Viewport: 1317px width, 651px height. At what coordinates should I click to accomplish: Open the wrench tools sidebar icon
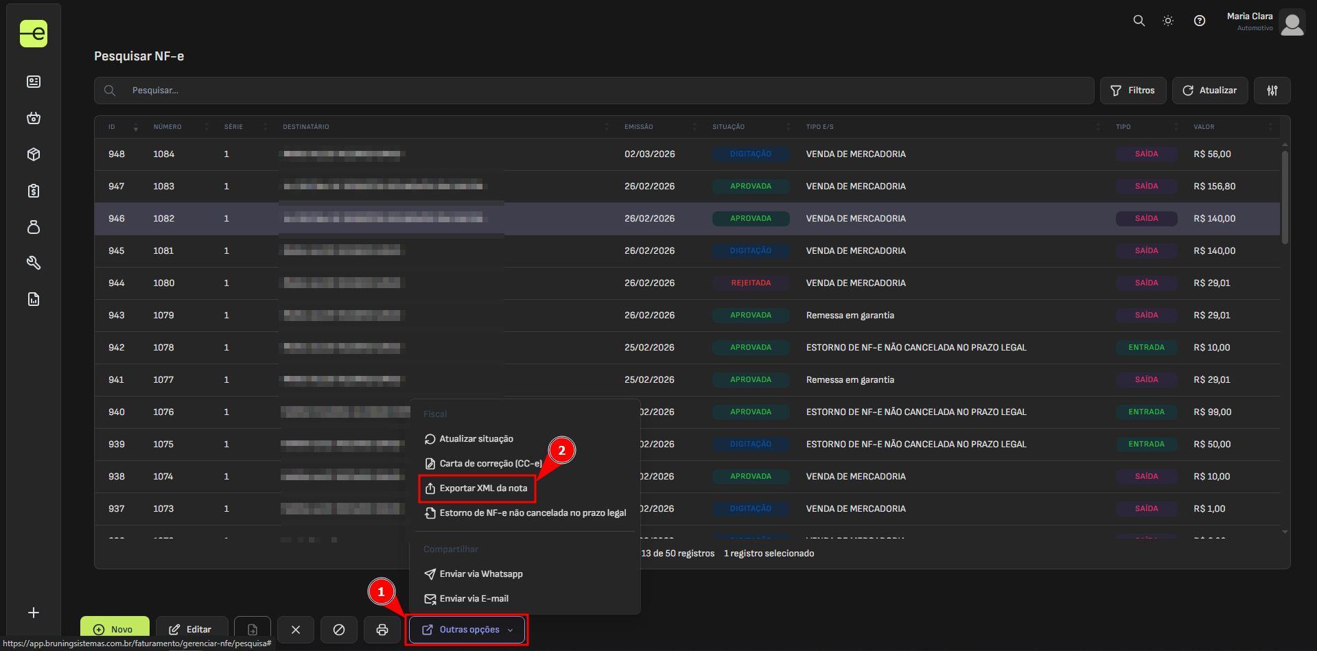tap(34, 263)
